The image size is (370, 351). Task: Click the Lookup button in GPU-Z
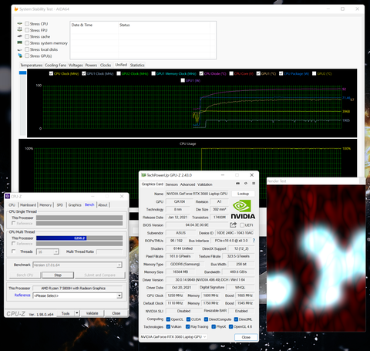click(x=243, y=194)
